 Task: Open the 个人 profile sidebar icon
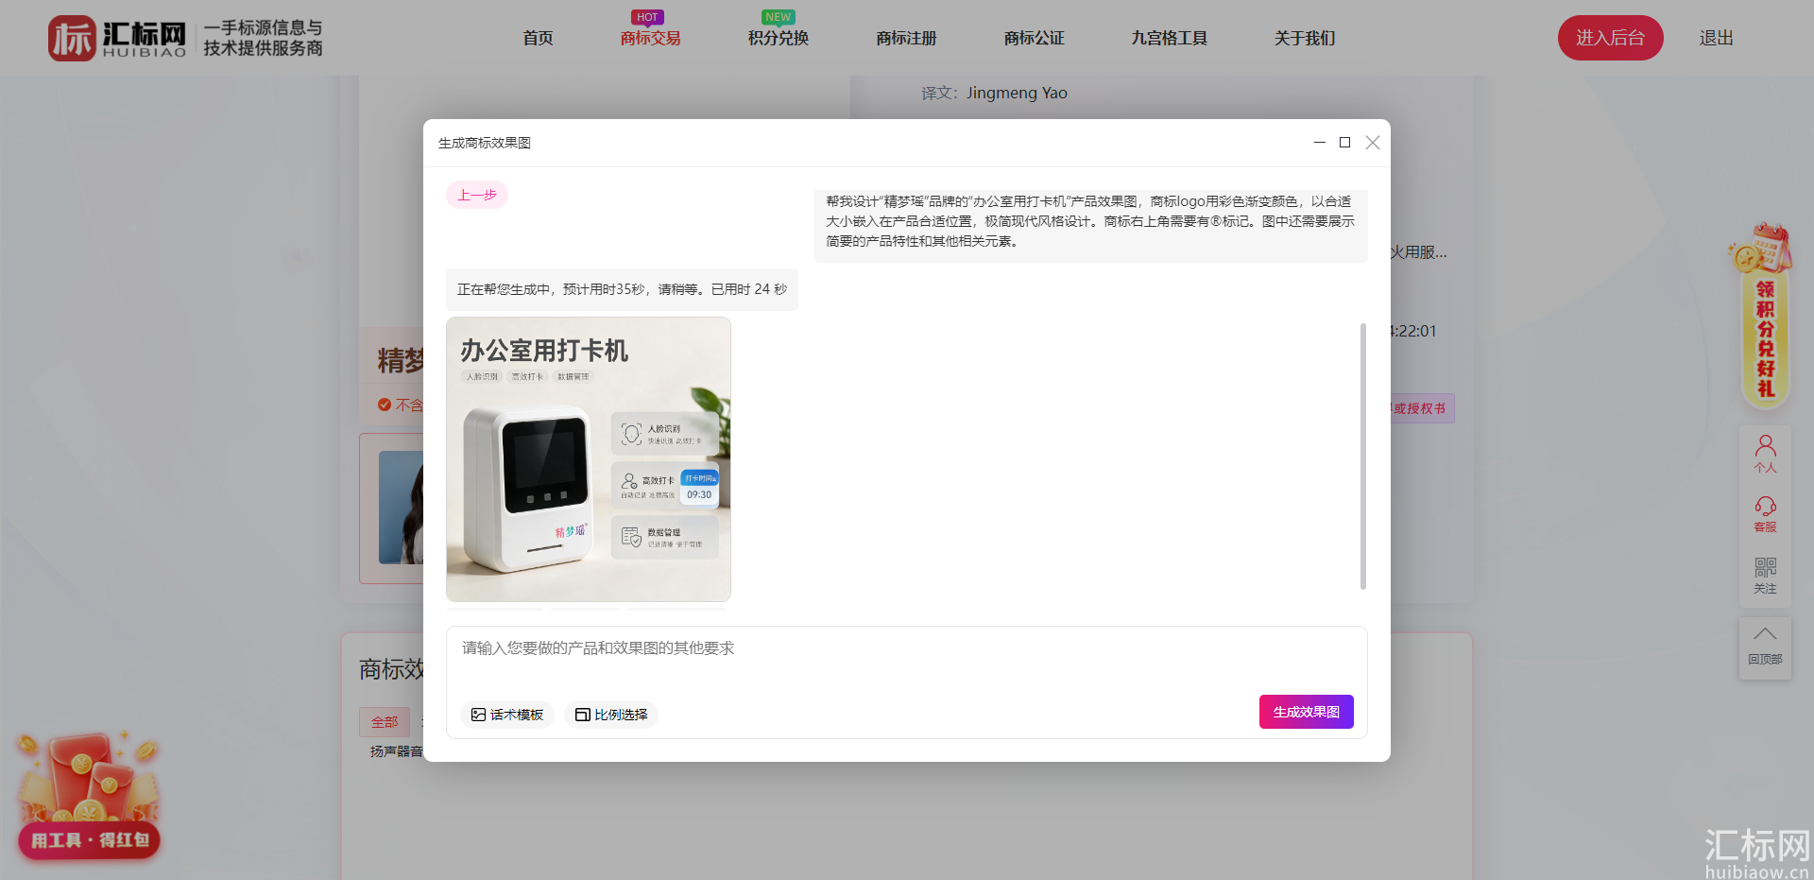pyautogui.click(x=1765, y=455)
